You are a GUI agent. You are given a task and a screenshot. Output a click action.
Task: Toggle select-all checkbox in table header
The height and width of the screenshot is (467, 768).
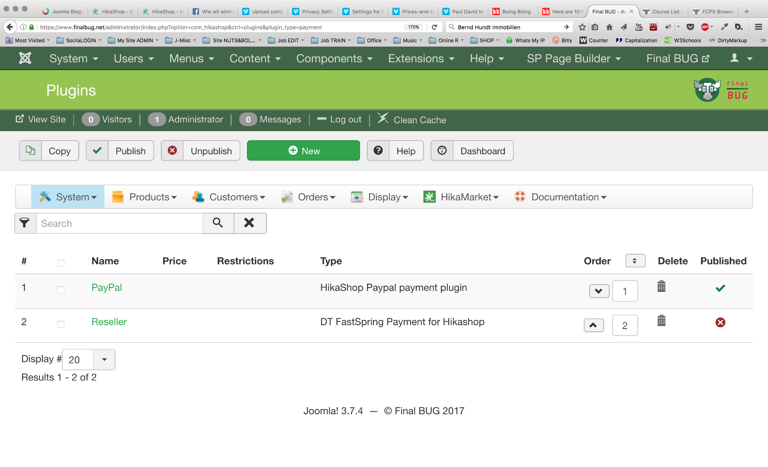tap(61, 263)
